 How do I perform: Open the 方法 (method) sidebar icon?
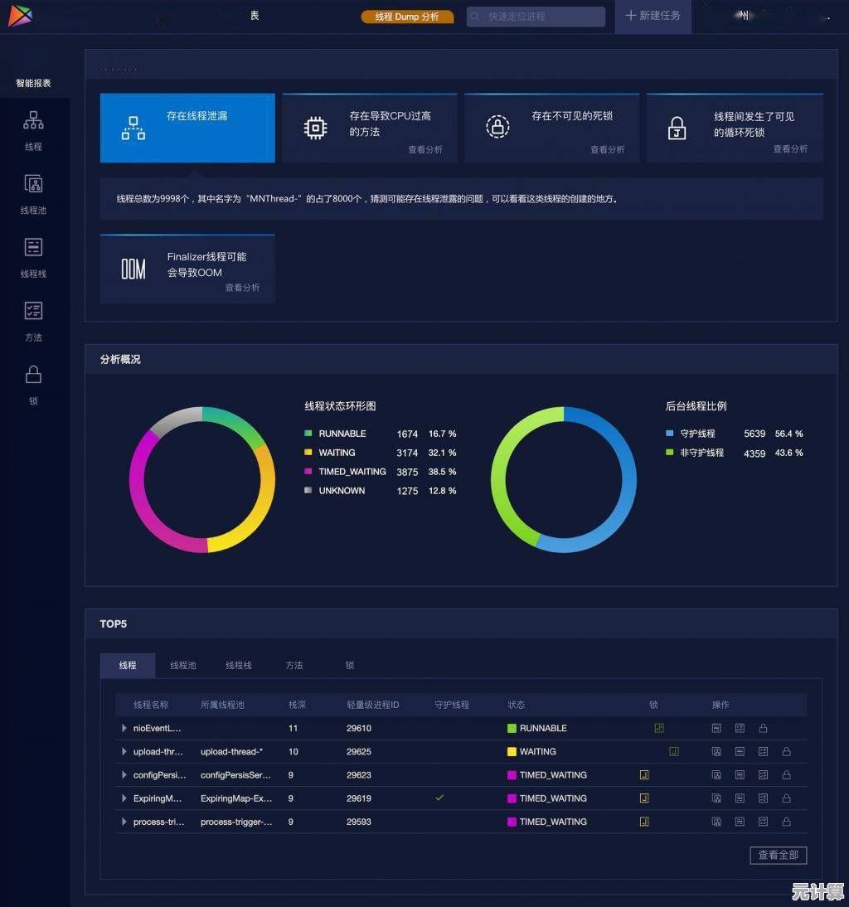[33, 311]
